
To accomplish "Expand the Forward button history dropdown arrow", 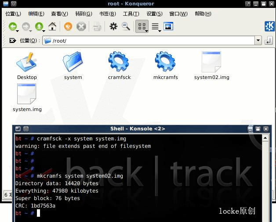I will [x=30, y=31].
